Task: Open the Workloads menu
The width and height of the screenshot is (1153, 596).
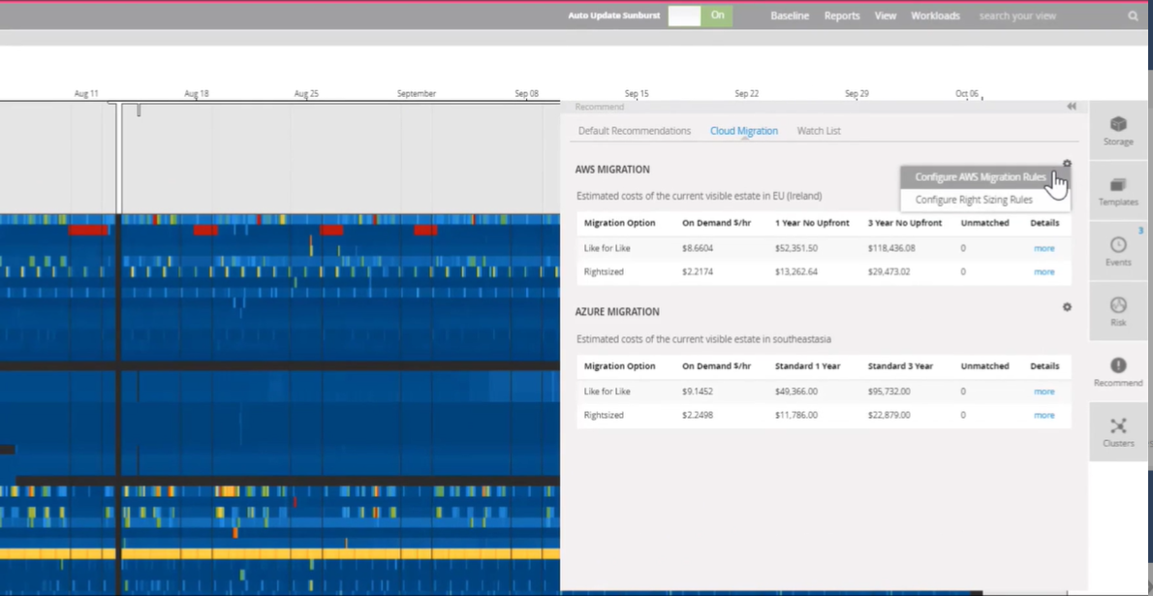Action: coord(935,16)
